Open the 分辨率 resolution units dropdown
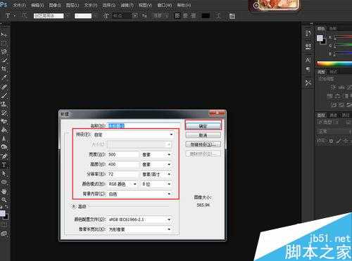 (156, 174)
